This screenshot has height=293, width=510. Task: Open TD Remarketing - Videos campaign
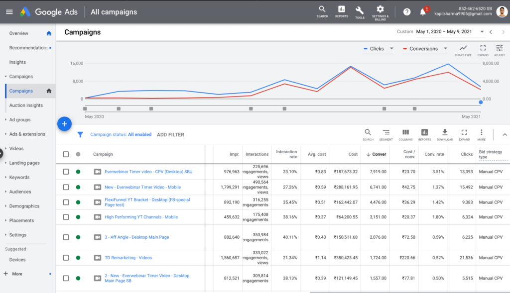[128, 258]
